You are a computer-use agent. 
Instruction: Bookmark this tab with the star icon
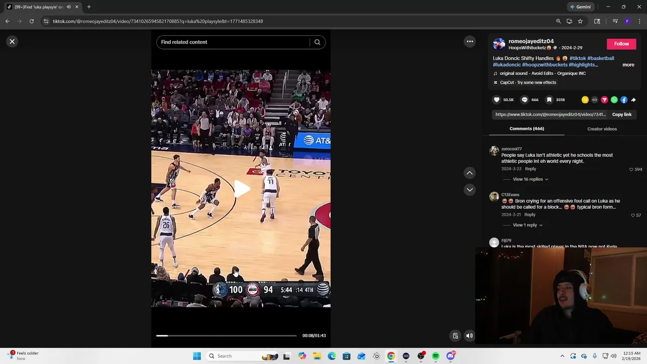point(580,21)
